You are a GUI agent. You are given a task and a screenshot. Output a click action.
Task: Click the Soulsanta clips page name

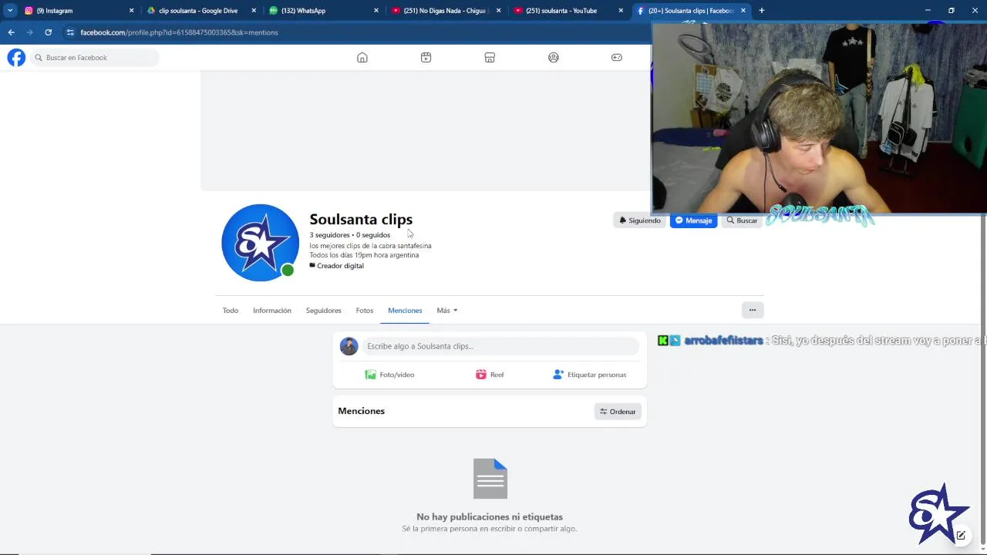(361, 220)
